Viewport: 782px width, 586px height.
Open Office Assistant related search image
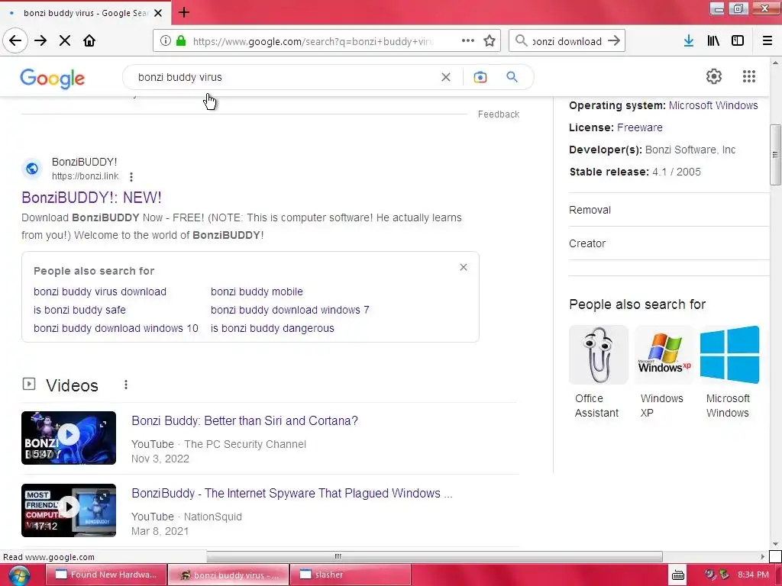coord(599,355)
